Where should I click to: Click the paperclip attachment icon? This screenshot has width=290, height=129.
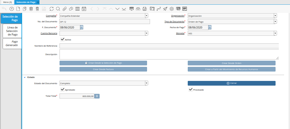64,9
